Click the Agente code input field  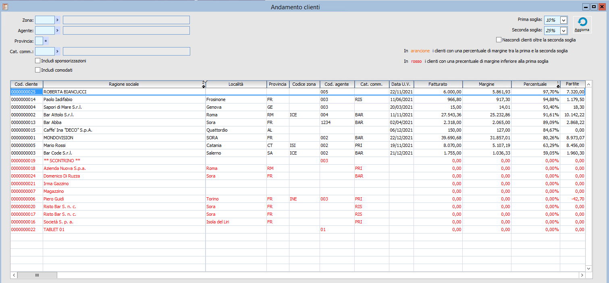45,30
